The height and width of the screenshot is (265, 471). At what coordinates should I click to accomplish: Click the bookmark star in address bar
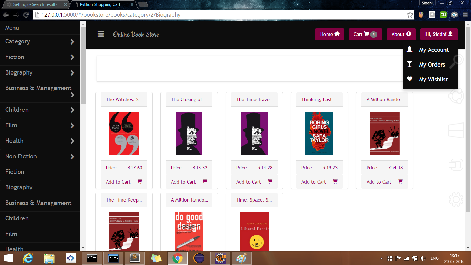point(410,15)
